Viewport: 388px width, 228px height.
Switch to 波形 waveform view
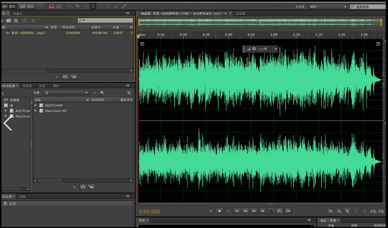click(10, 6)
